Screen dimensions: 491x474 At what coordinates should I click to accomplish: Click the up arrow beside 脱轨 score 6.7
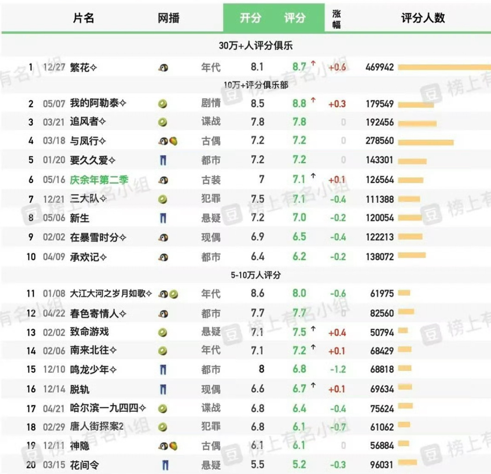(x=313, y=386)
